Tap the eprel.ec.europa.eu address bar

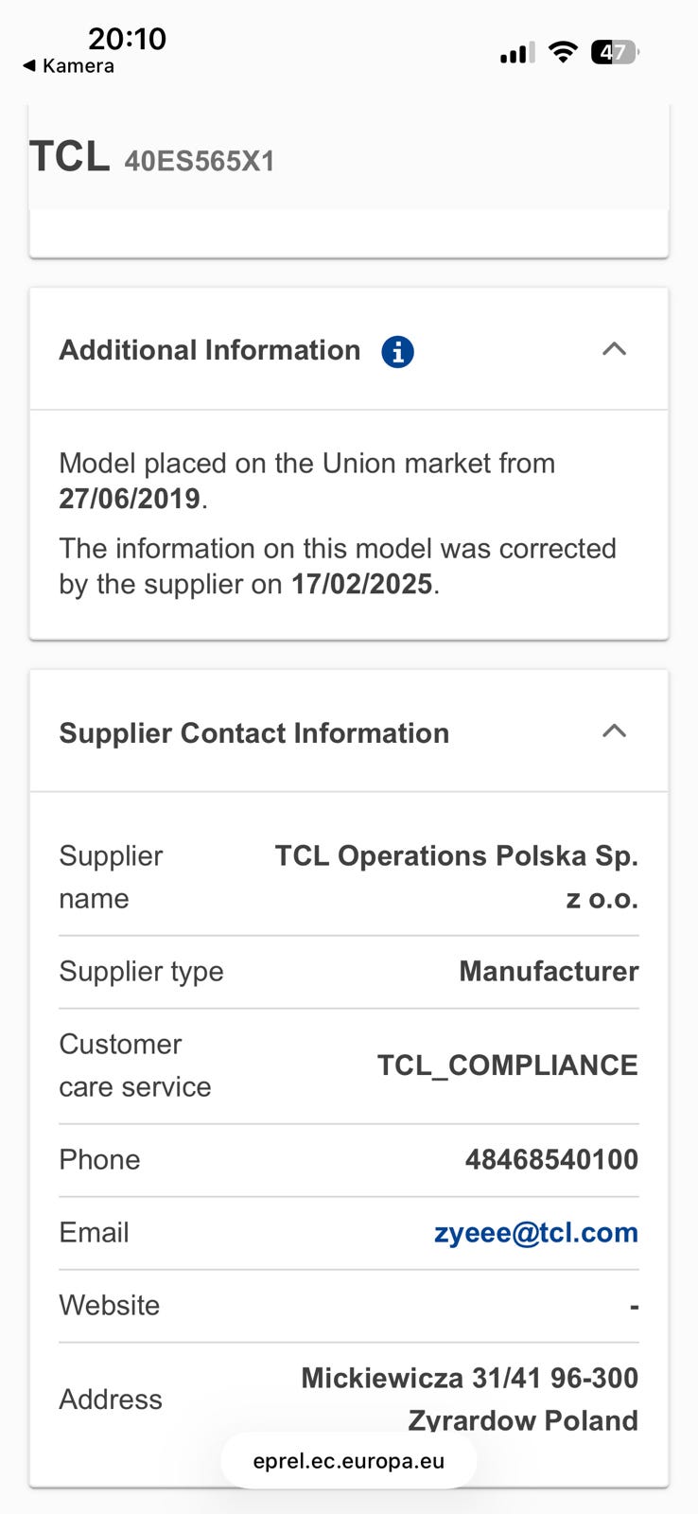(x=348, y=1460)
